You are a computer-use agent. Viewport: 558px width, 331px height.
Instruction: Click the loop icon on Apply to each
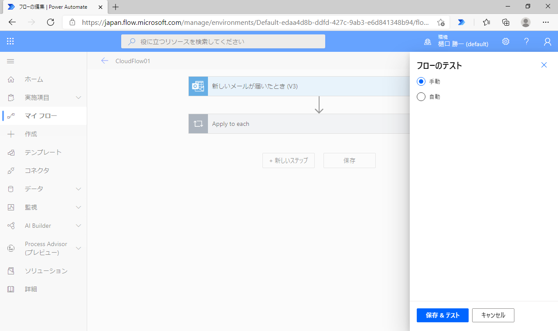(x=198, y=124)
